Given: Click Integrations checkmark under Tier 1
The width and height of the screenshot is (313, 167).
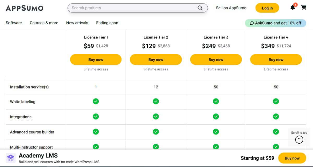Looking at the screenshot, I should (x=96, y=117).
